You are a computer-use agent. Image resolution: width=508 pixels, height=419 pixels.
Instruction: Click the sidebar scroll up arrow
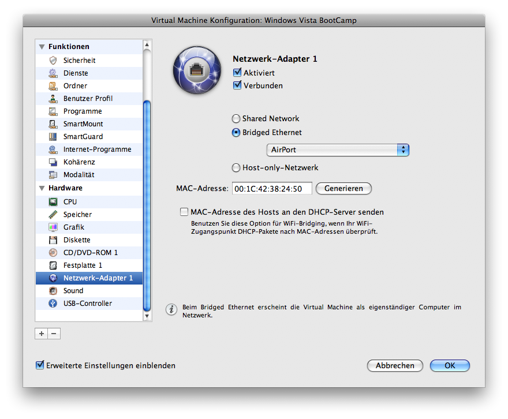[147, 44]
